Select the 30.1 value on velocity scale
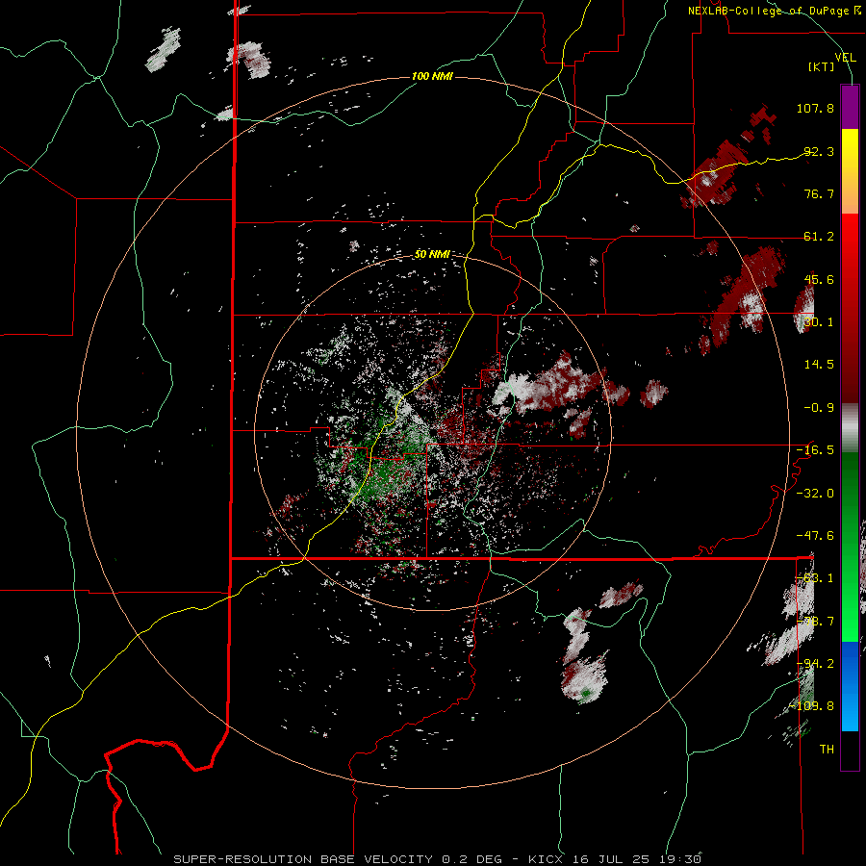The width and height of the screenshot is (866, 866). [819, 322]
